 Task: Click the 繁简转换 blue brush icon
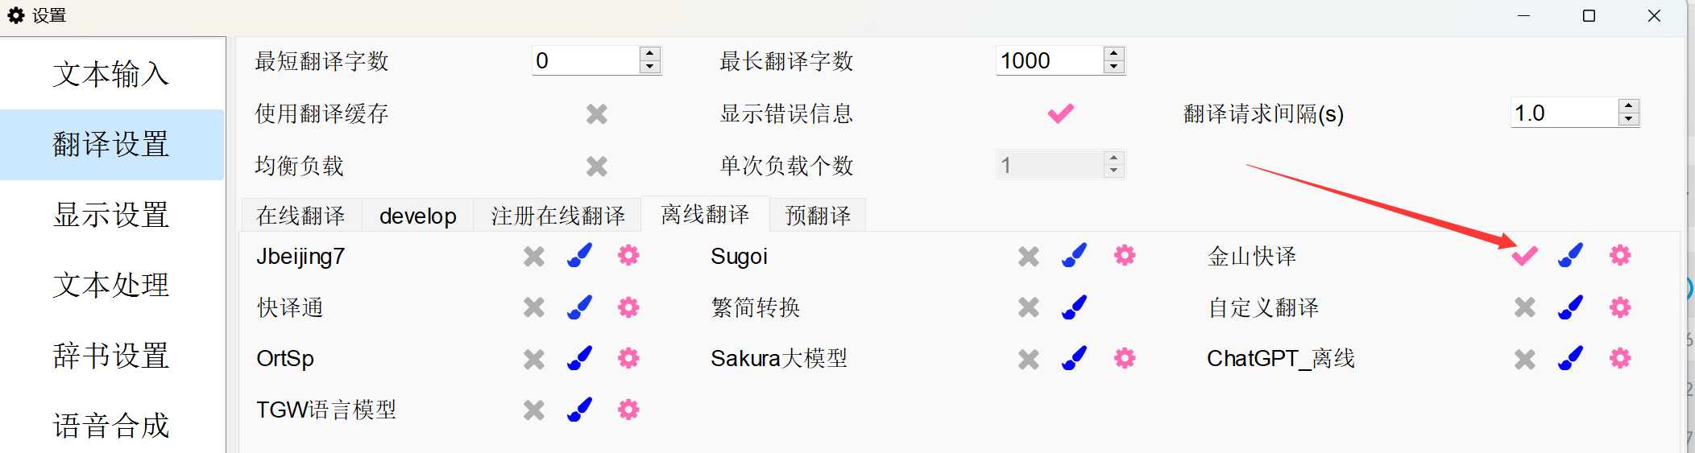pos(1075,307)
